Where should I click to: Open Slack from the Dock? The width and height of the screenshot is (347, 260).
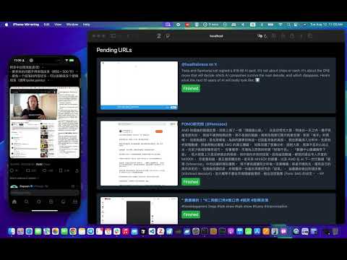117,232
